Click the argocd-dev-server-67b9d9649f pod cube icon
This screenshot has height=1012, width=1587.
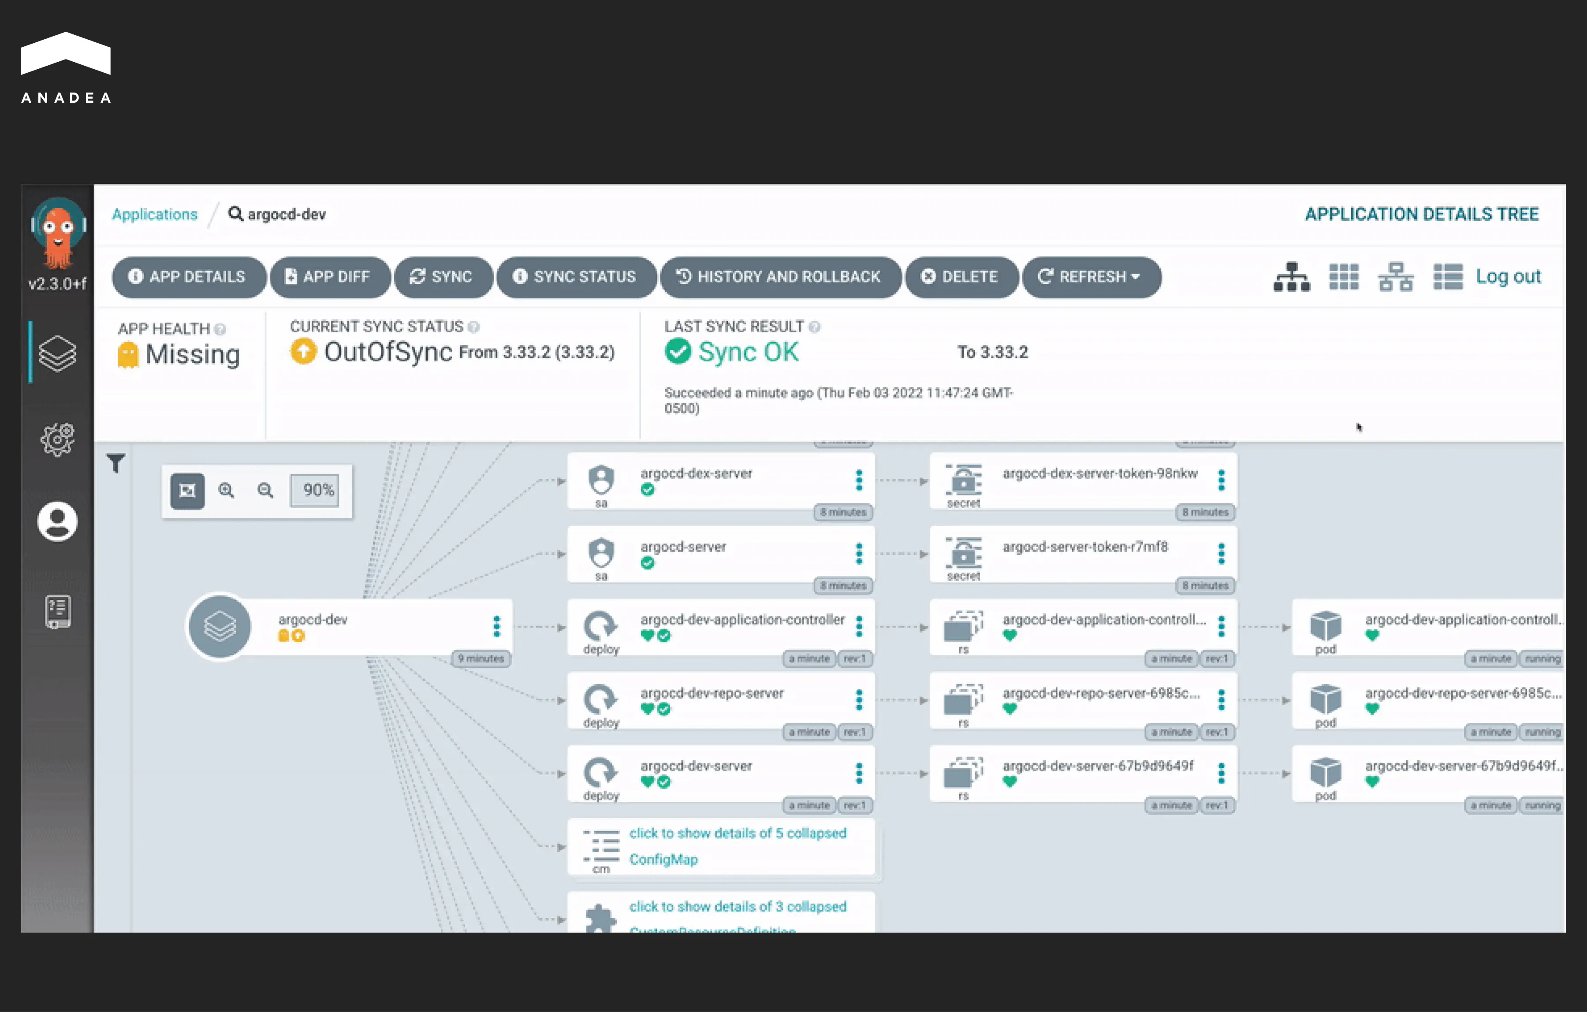(x=1325, y=772)
